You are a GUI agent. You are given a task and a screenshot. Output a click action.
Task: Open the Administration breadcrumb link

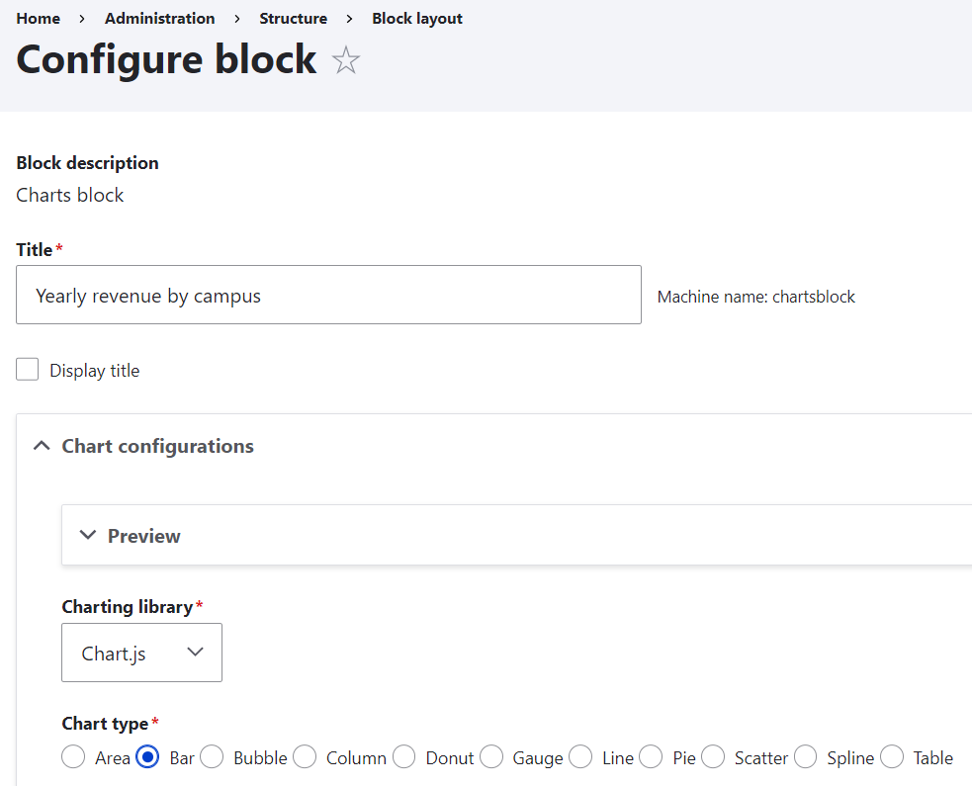tap(159, 18)
